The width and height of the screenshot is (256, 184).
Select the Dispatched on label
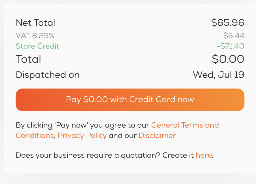(x=48, y=75)
